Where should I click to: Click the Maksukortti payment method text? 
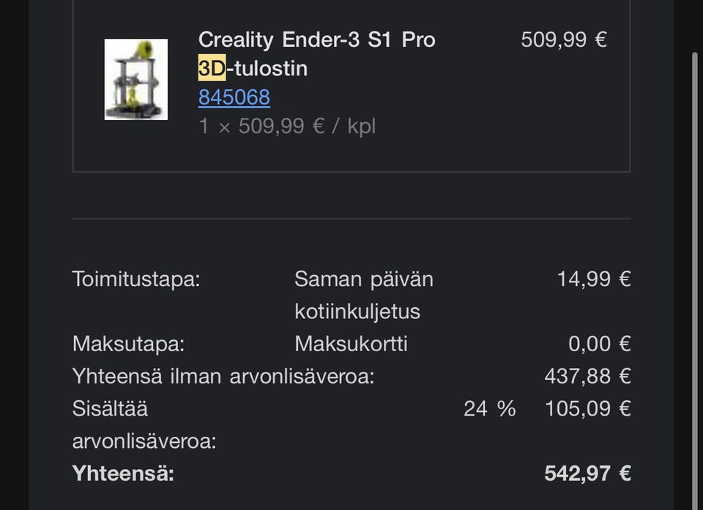point(351,344)
